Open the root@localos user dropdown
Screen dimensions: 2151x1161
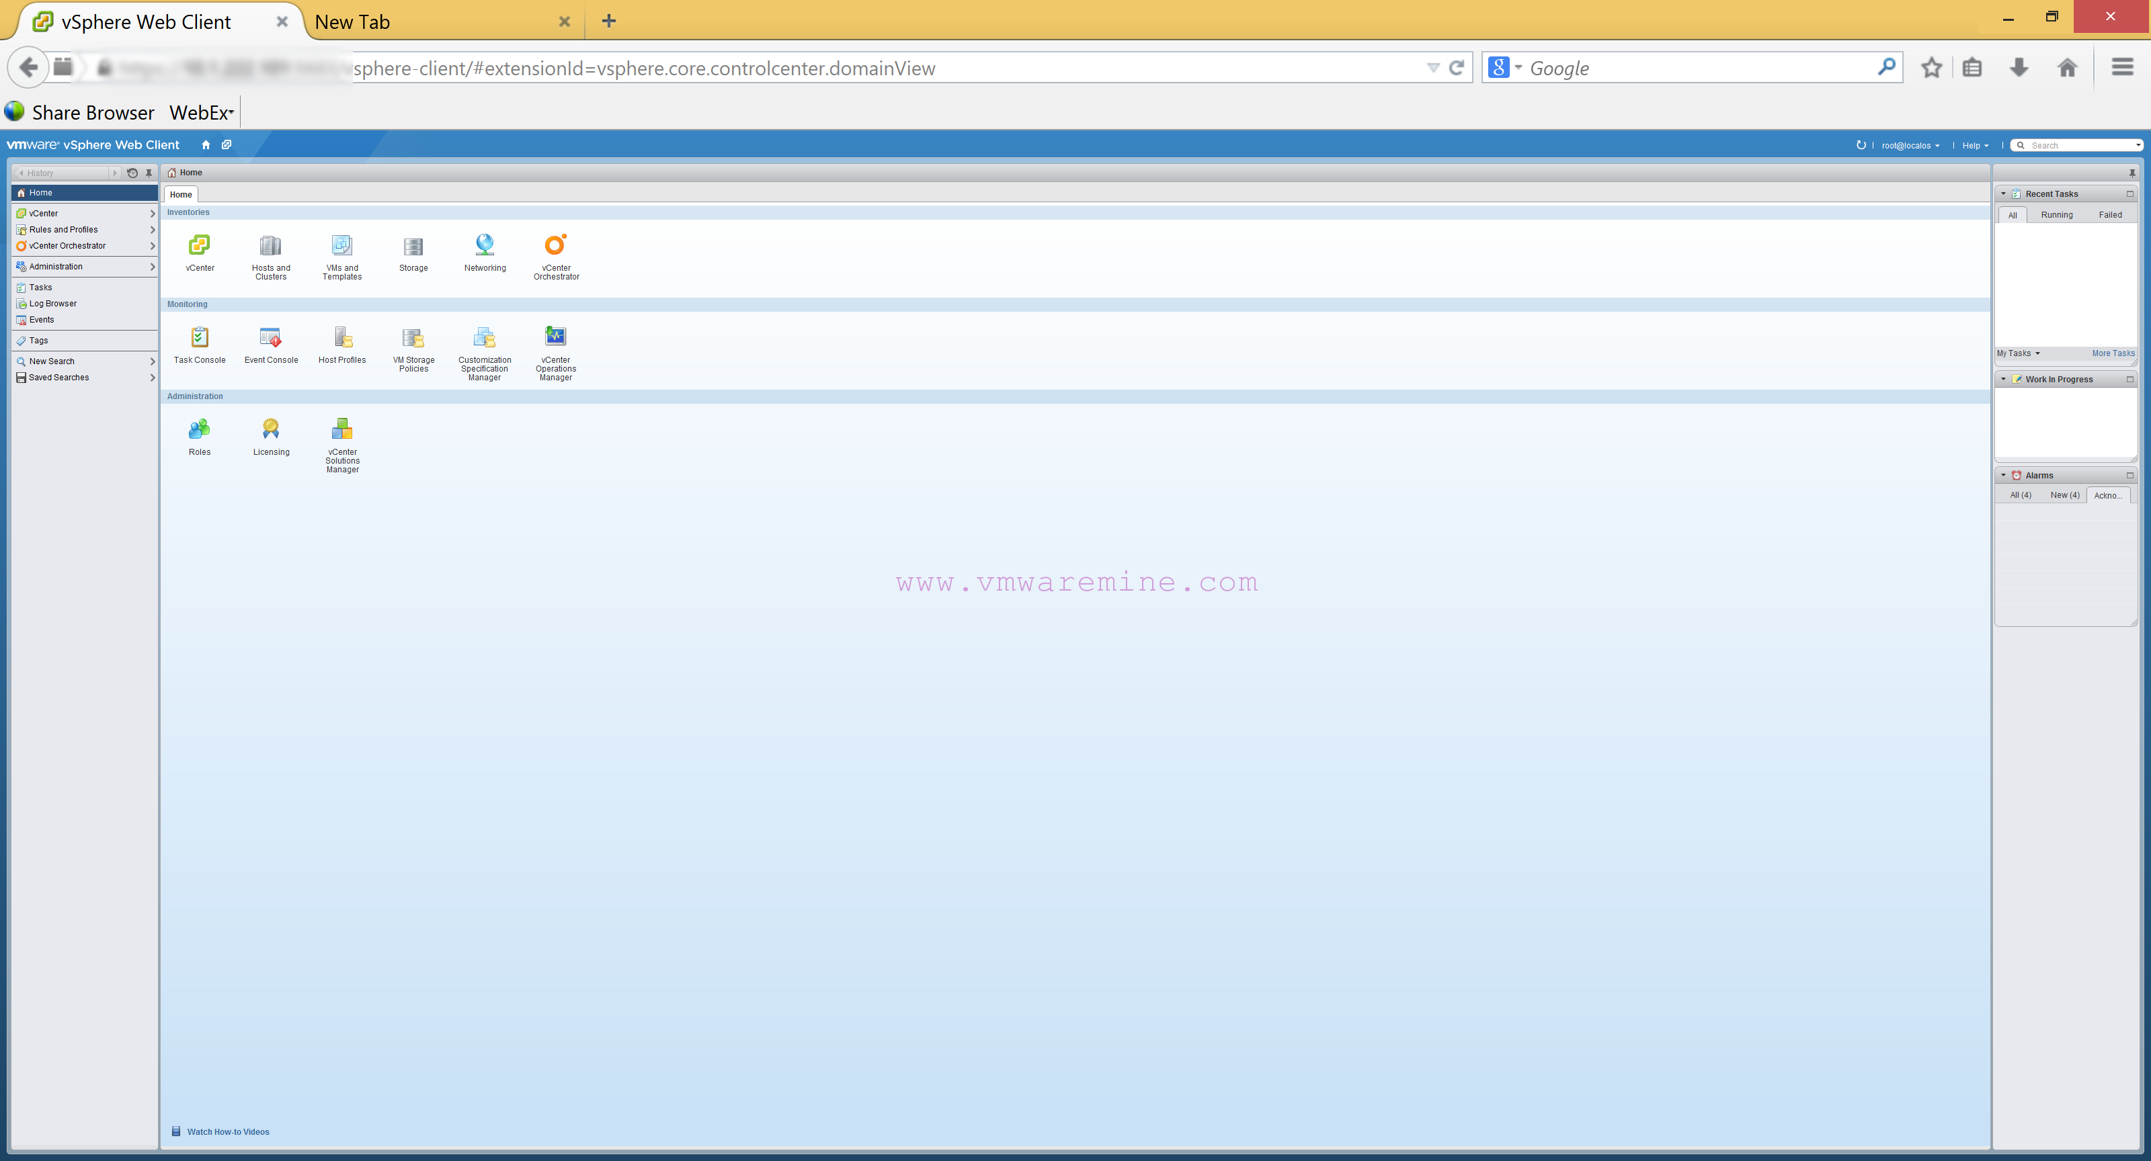[1910, 145]
